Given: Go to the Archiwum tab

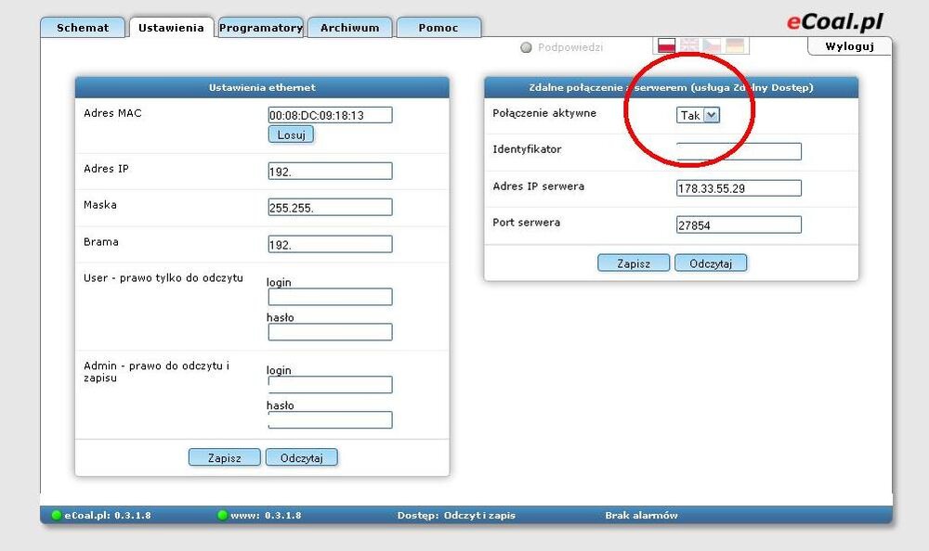Looking at the screenshot, I should point(349,28).
